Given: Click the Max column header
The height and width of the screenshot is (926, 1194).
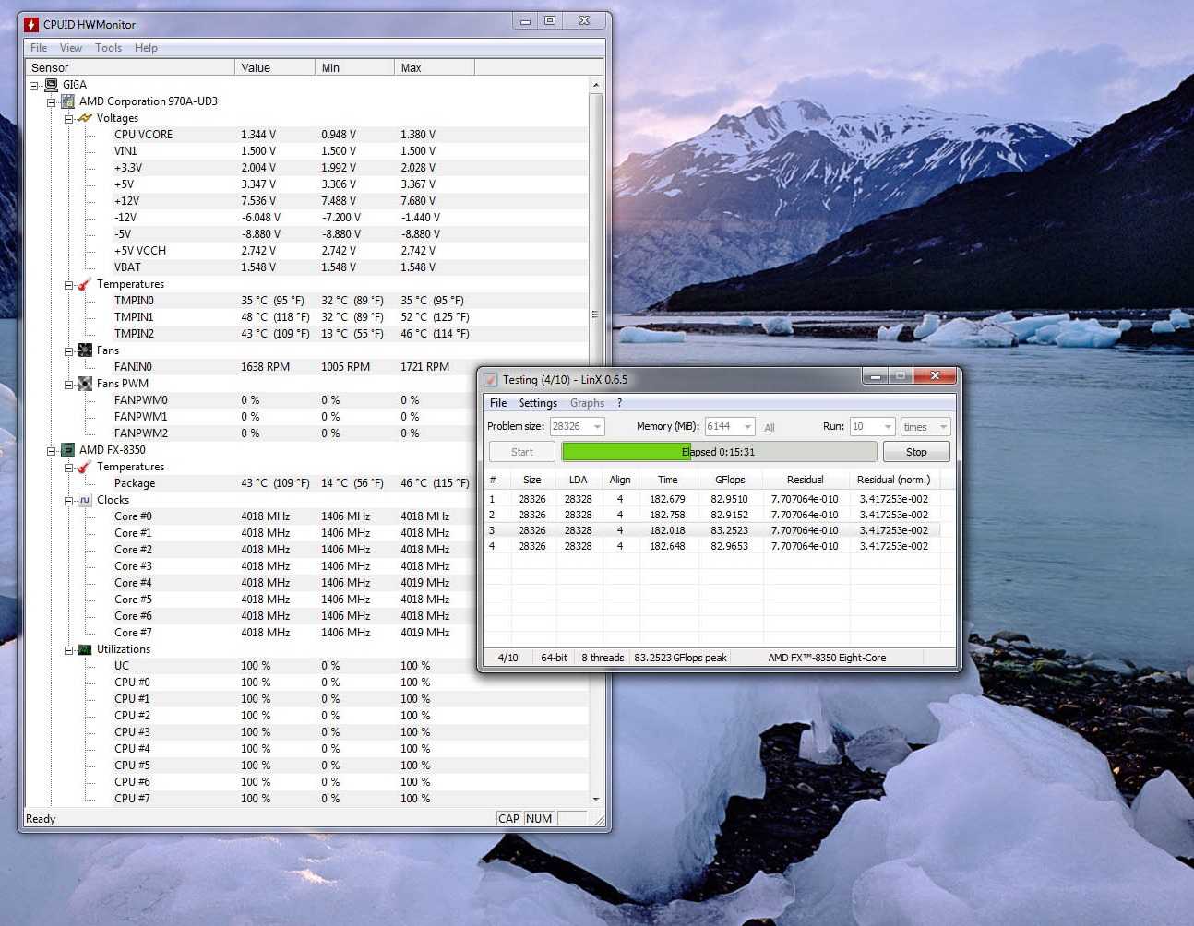Looking at the screenshot, I should pos(435,67).
